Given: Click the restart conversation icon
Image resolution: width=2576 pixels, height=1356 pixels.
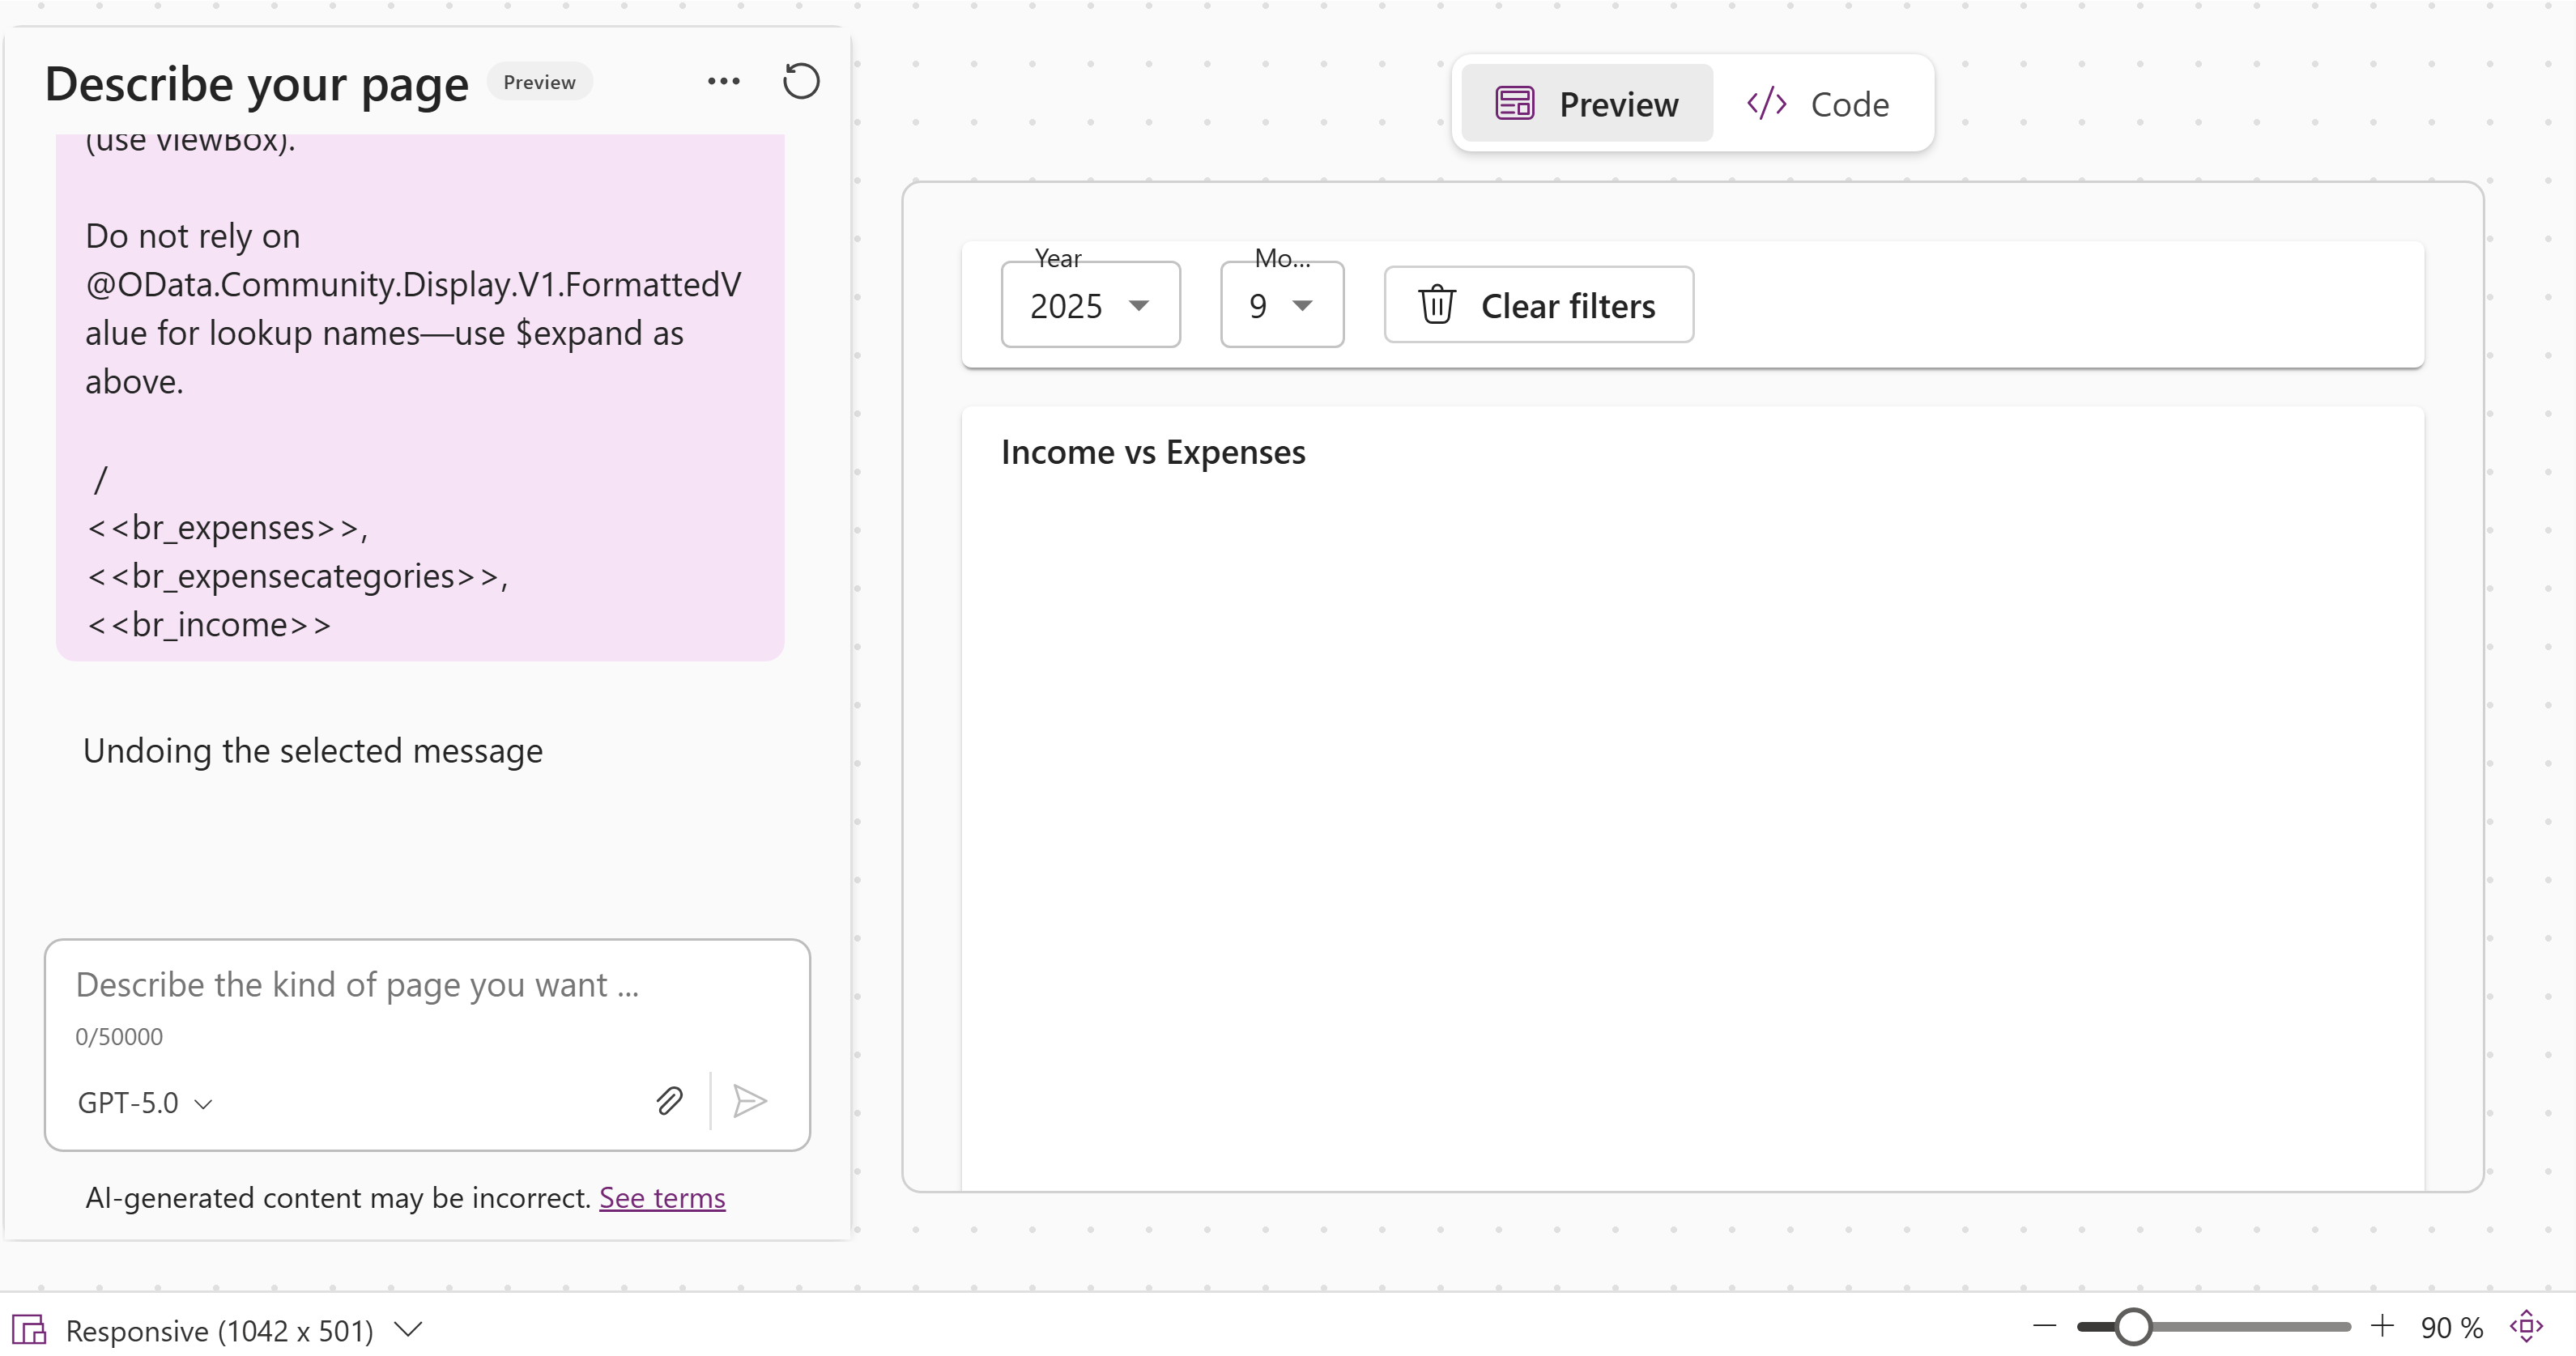Looking at the screenshot, I should 801,82.
